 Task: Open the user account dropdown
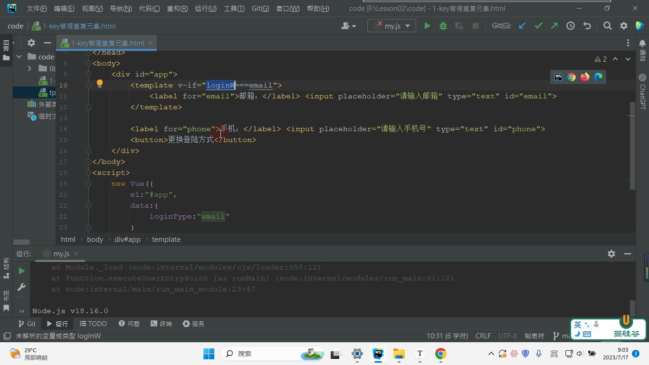pos(349,26)
